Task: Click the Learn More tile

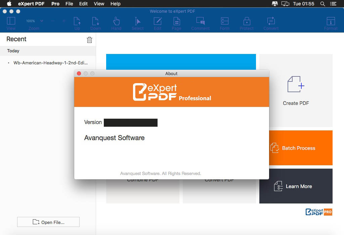Action: pos(296,186)
